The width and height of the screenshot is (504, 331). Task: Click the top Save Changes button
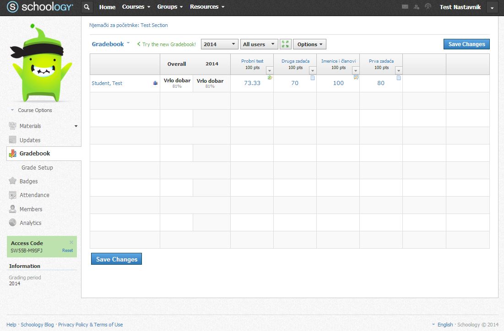click(x=466, y=44)
